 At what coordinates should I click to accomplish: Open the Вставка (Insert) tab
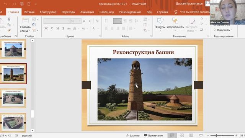[x=29, y=12]
